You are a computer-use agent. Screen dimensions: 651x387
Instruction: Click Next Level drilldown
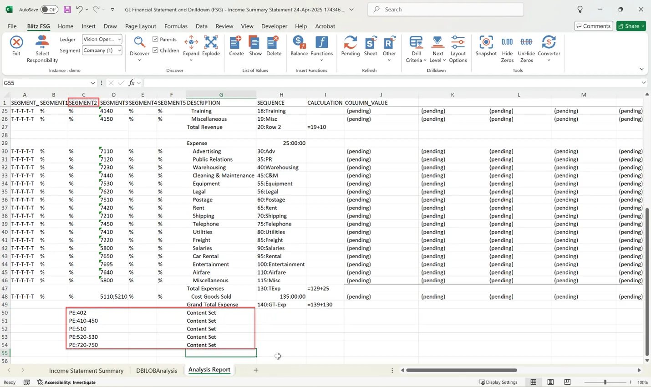click(437, 49)
